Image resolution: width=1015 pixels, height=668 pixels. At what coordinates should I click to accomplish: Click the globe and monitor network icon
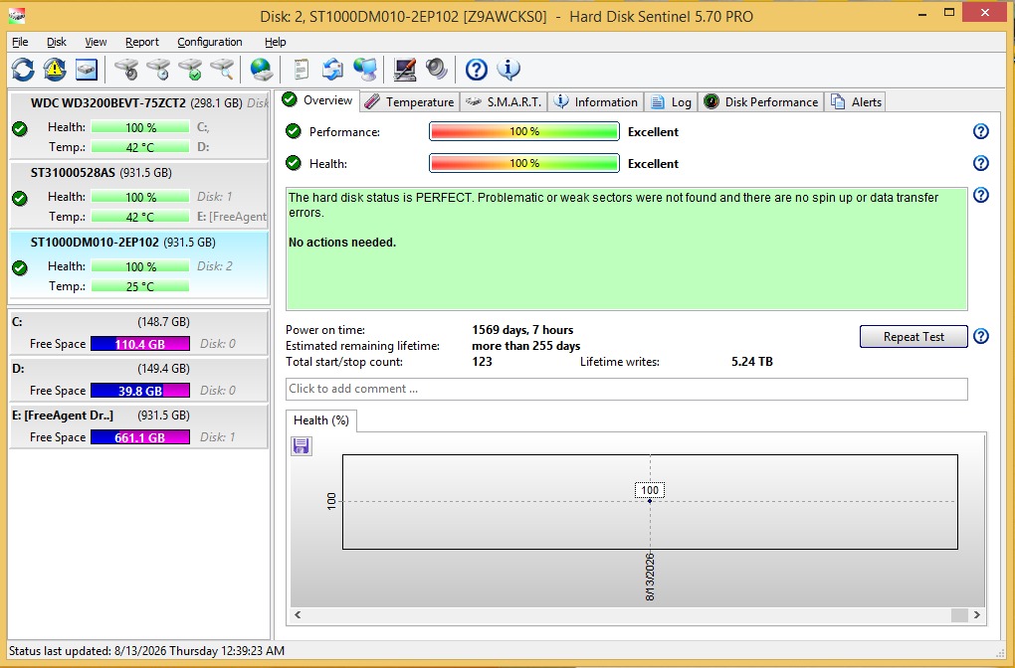click(365, 69)
